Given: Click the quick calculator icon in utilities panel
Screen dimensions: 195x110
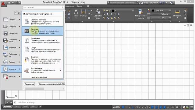Looking at the screenshot, I should coord(185,18).
